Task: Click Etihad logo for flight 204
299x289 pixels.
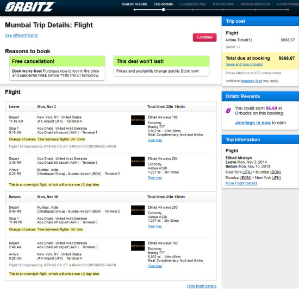Action: [138, 161]
